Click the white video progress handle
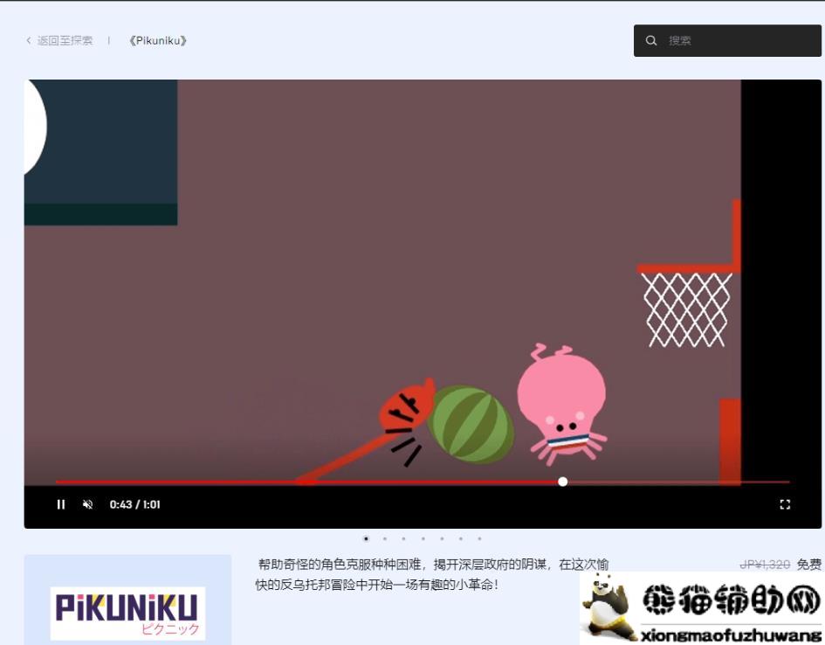 pos(562,482)
